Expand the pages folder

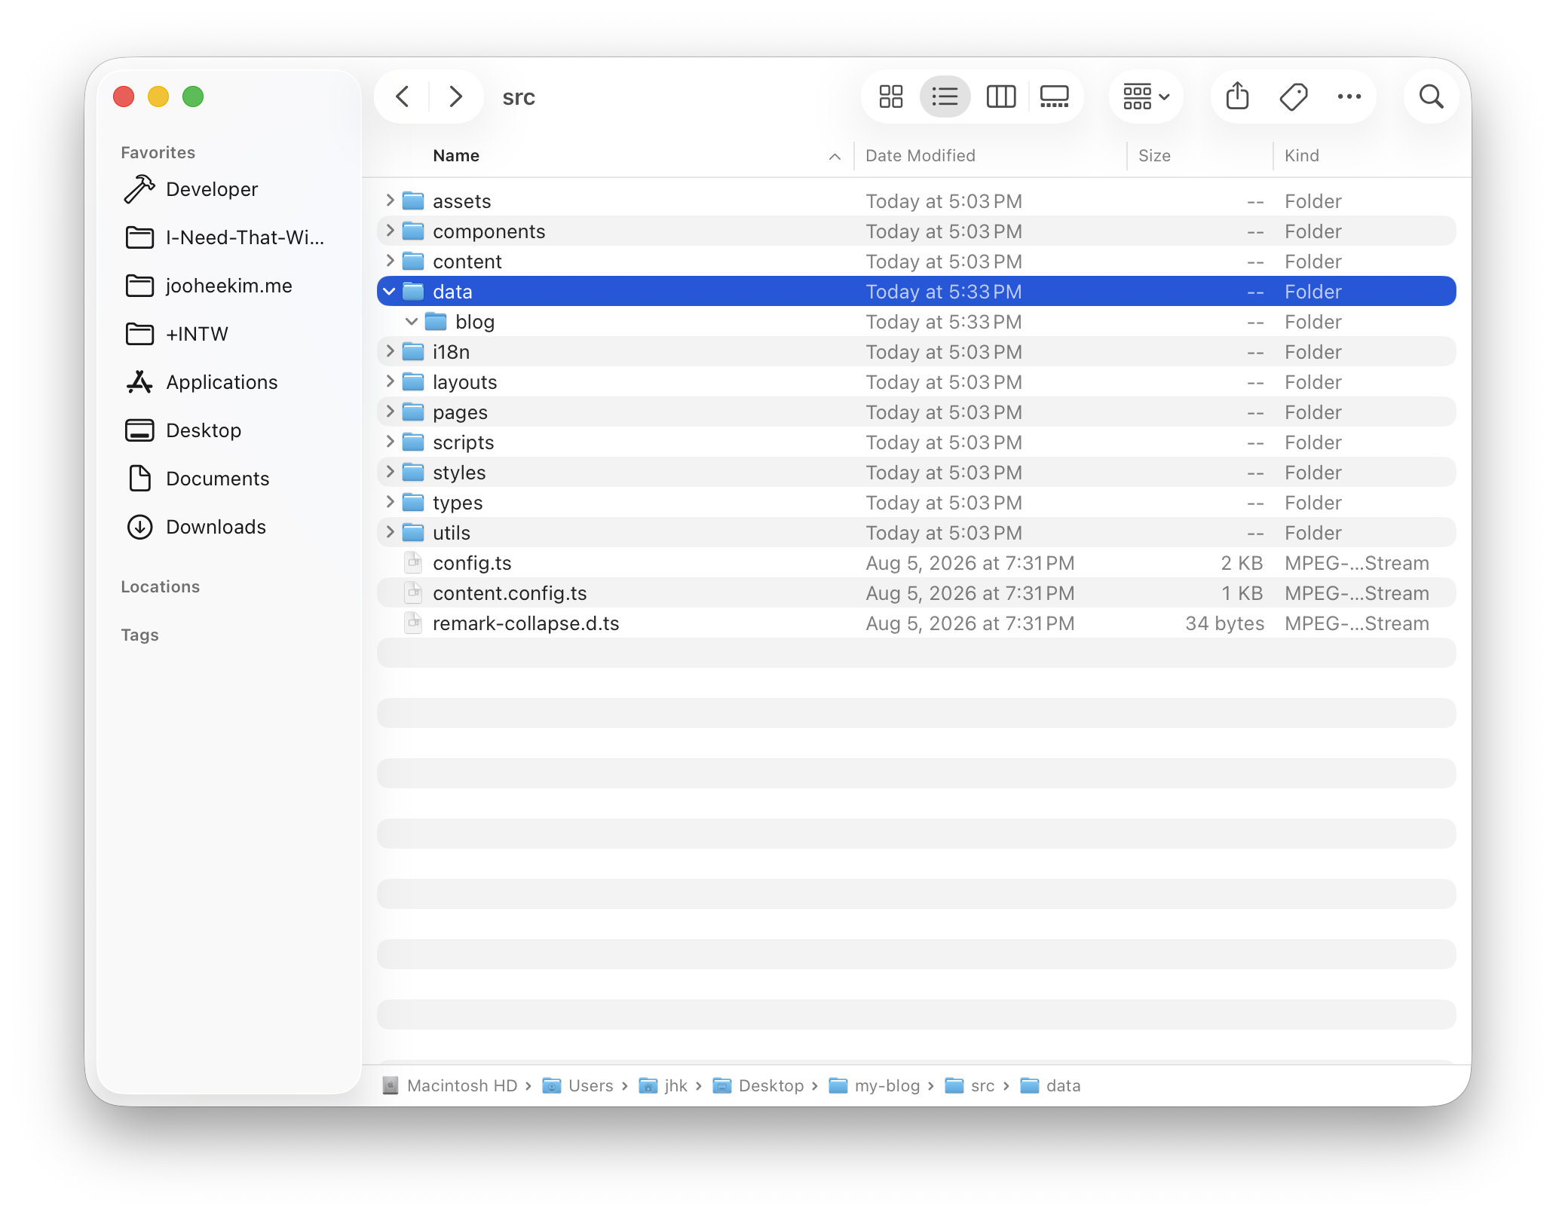coord(390,412)
